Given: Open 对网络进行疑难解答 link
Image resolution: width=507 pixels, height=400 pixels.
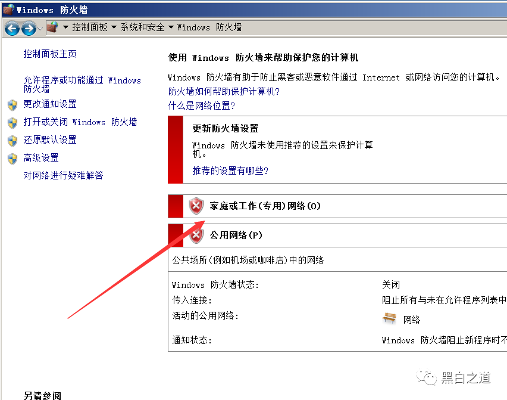Looking at the screenshot, I should click(x=63, y=175).
